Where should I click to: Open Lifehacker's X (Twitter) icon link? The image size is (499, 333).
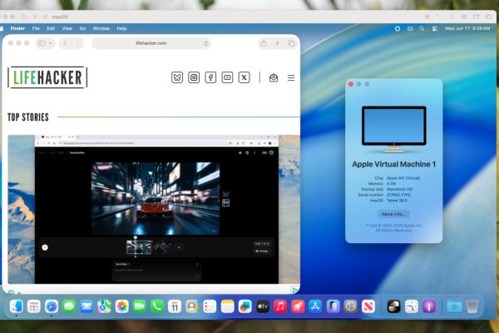tap(244, 77)
